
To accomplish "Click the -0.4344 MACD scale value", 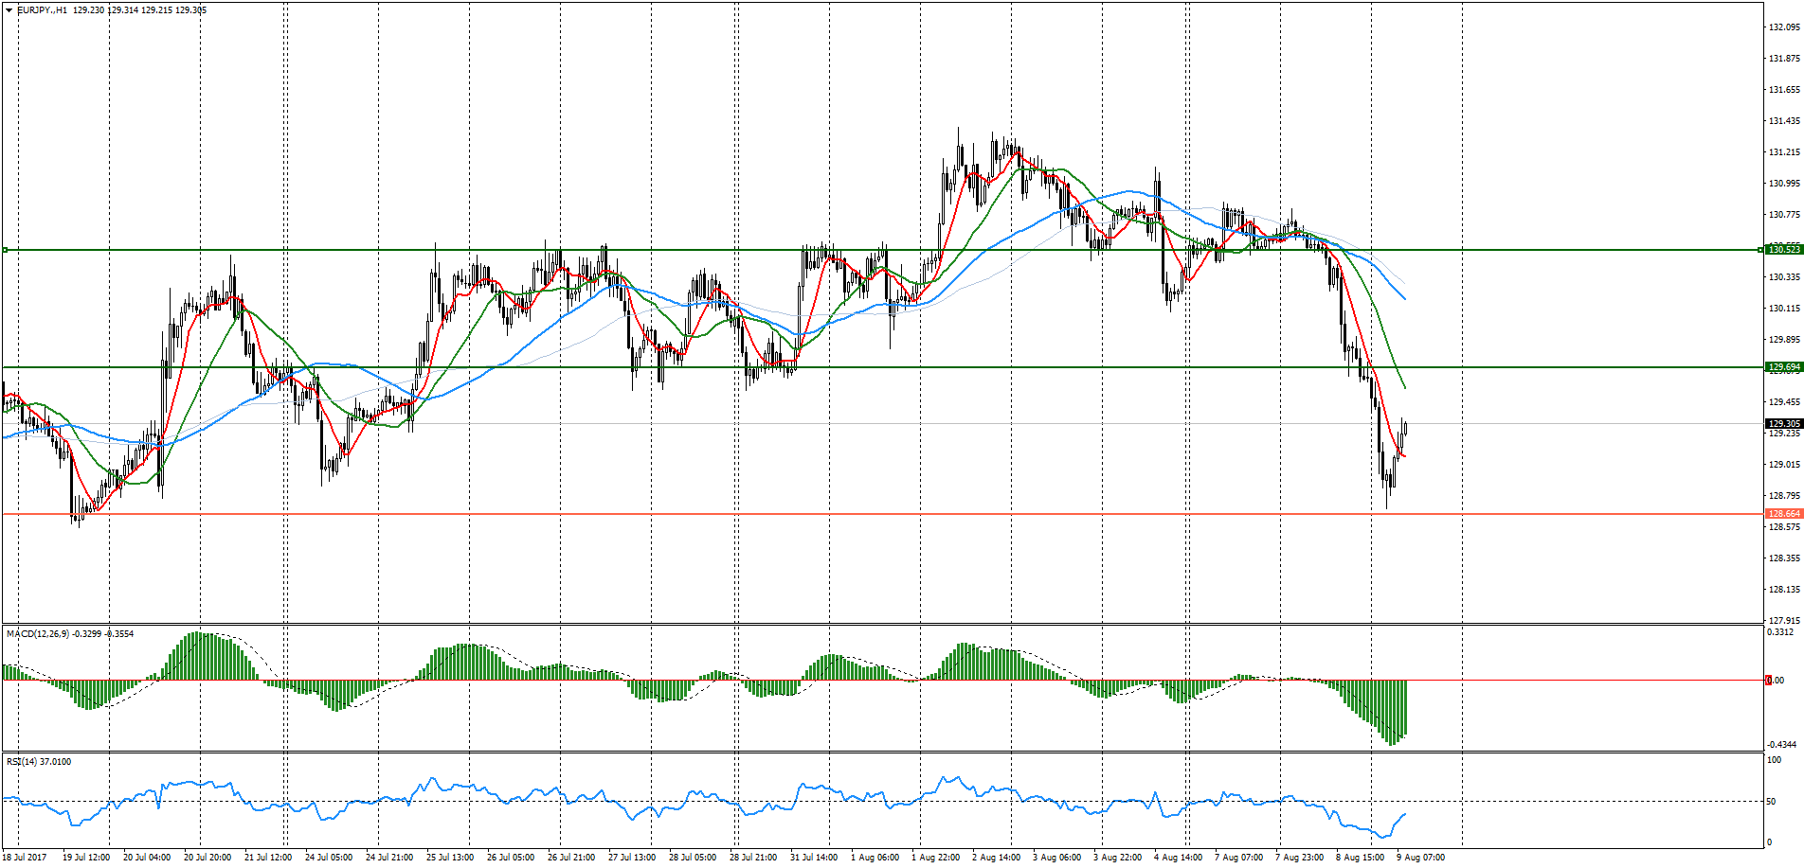I will point(1780,745).
